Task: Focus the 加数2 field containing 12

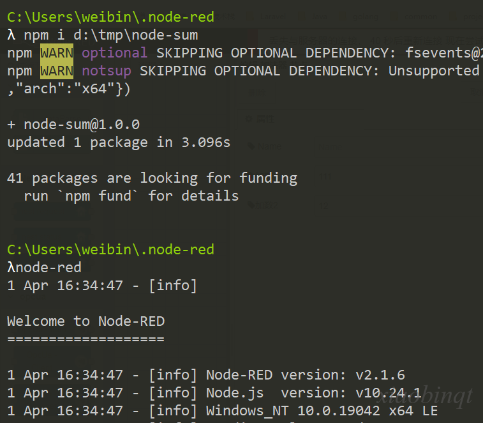Action: pos(398,206)
